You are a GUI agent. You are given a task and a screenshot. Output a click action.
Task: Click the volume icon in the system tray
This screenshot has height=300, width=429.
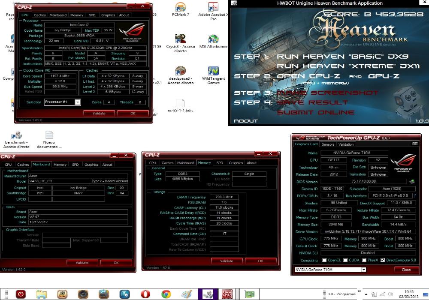coord(390,294)
